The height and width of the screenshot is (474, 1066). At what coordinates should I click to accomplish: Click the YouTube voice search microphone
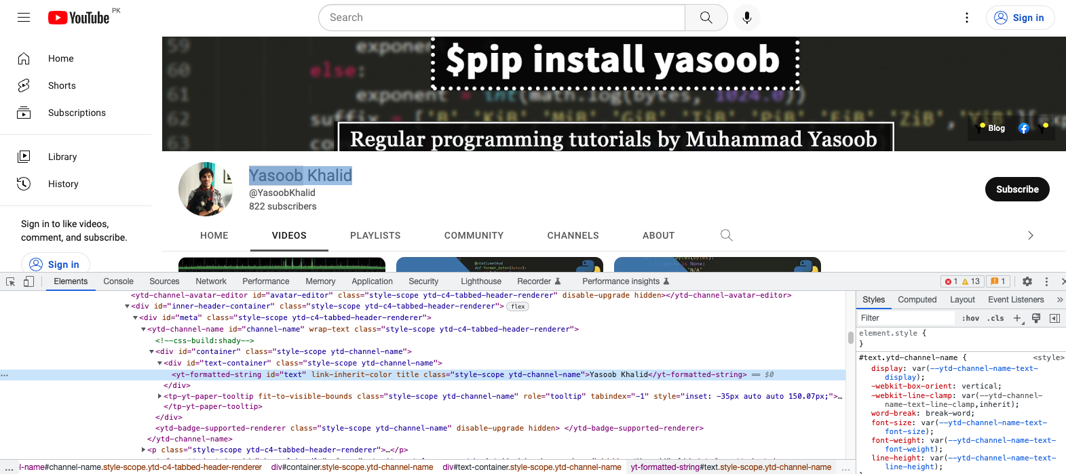pyautogui.click(x=746, y=18)
